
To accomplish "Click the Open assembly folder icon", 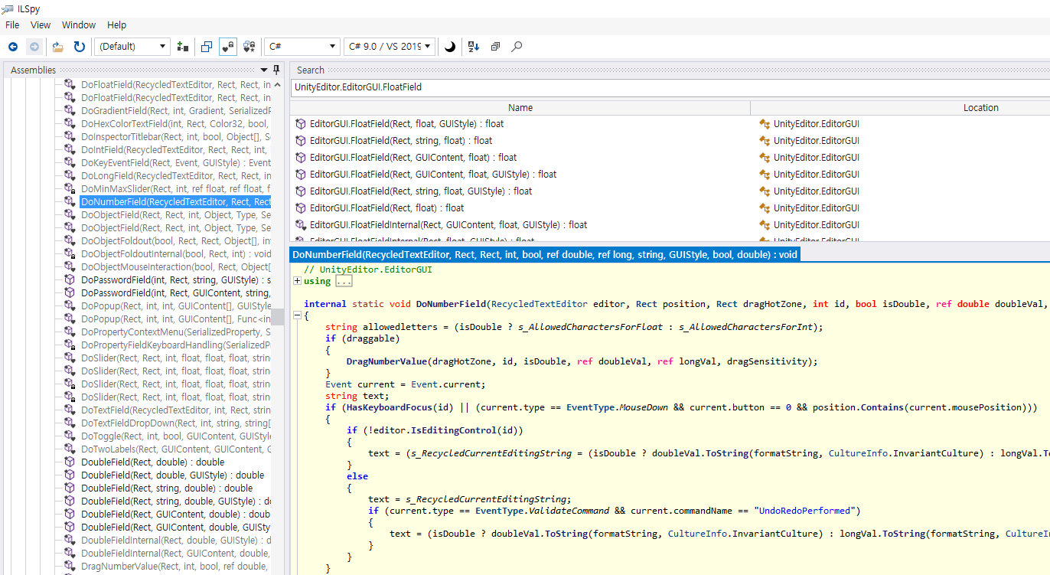I will (57, 47).
